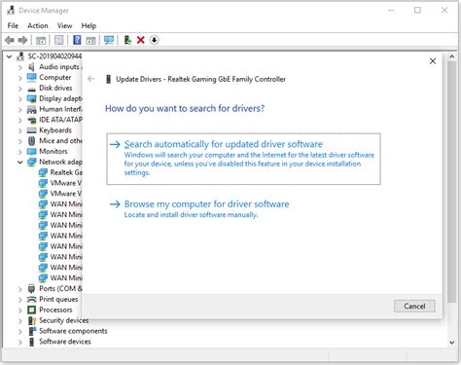Click the Monitors icon in tree
Image resolution: width=461 pixels, height=365 pixels.
31,152
